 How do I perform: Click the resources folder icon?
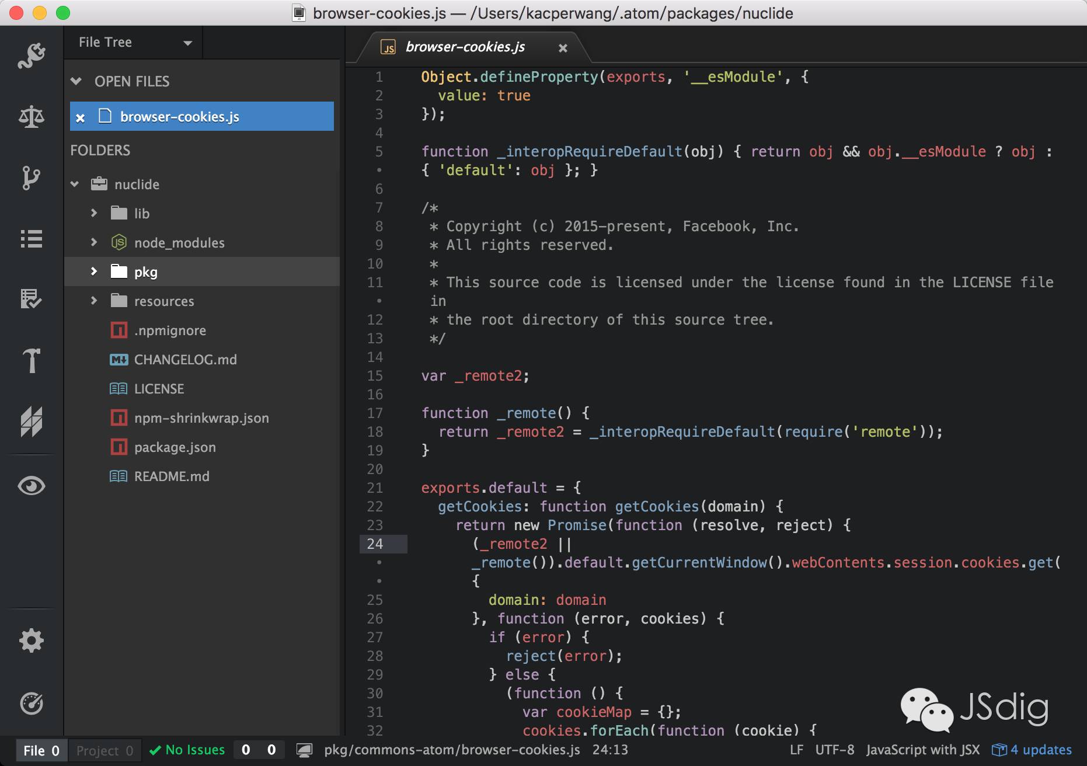point(119,301)
